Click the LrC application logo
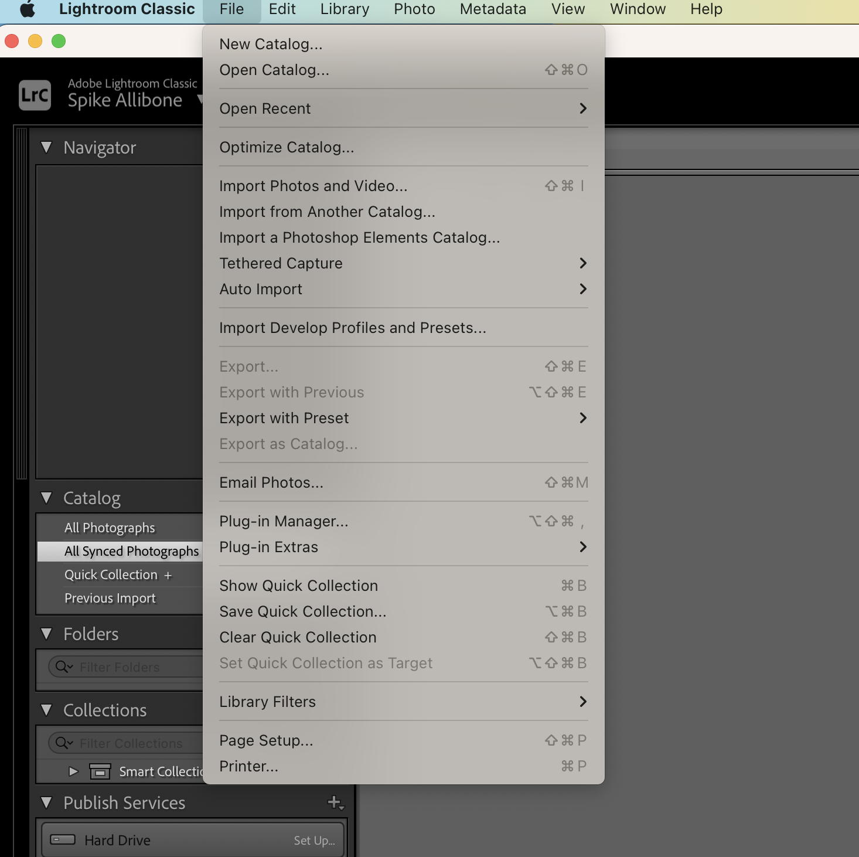859x857 pixels. coord(35,95)
